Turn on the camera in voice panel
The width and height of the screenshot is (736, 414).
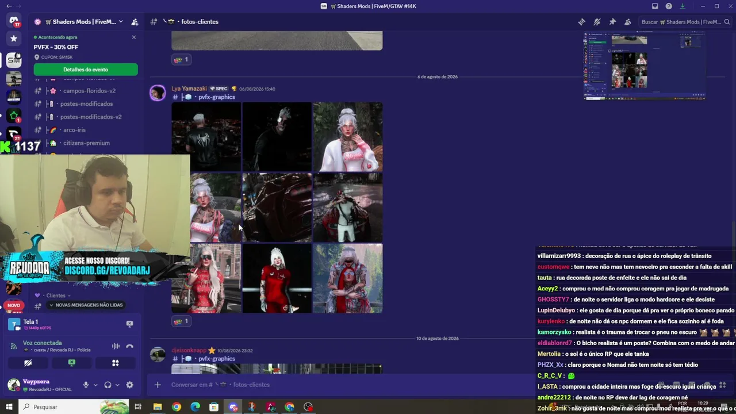point(28,363)
